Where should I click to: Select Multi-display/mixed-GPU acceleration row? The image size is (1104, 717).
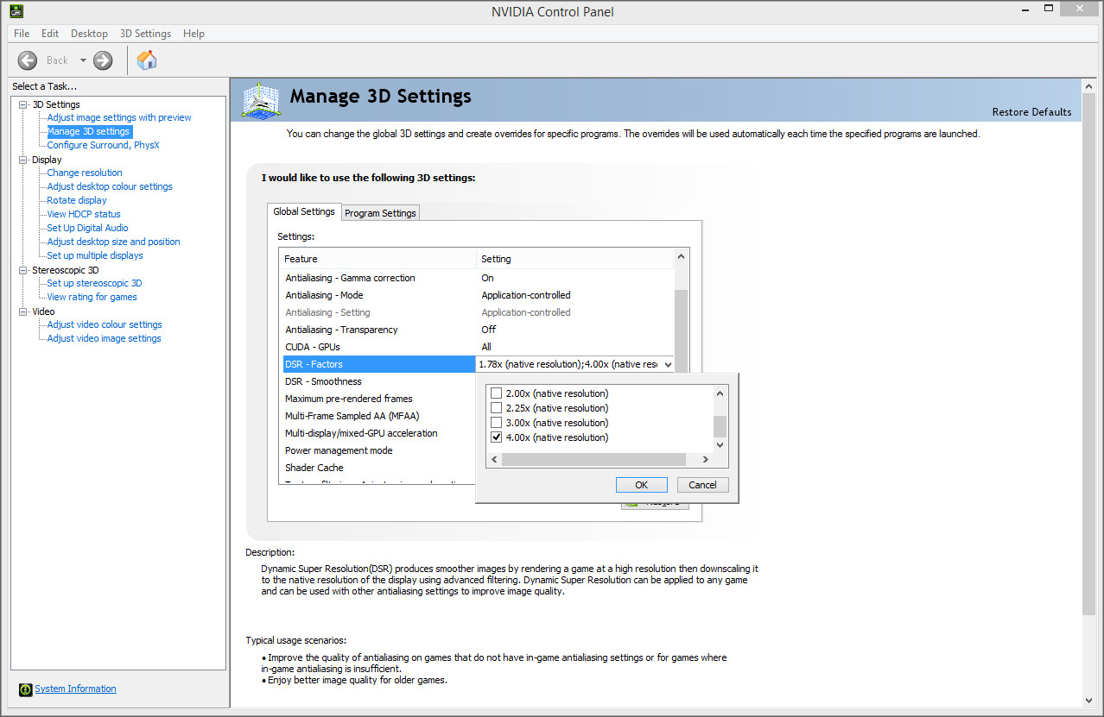[x=379, y=433]
